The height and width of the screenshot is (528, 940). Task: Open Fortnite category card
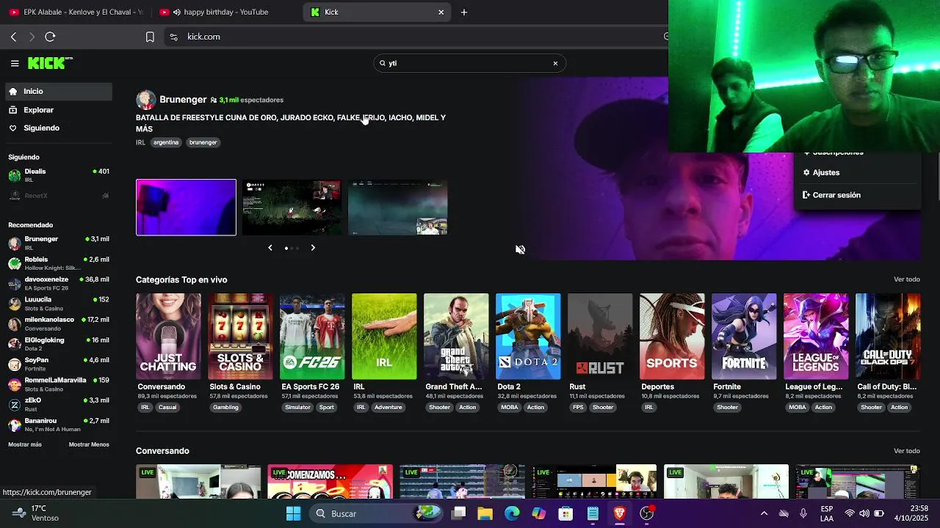point(744,337)
